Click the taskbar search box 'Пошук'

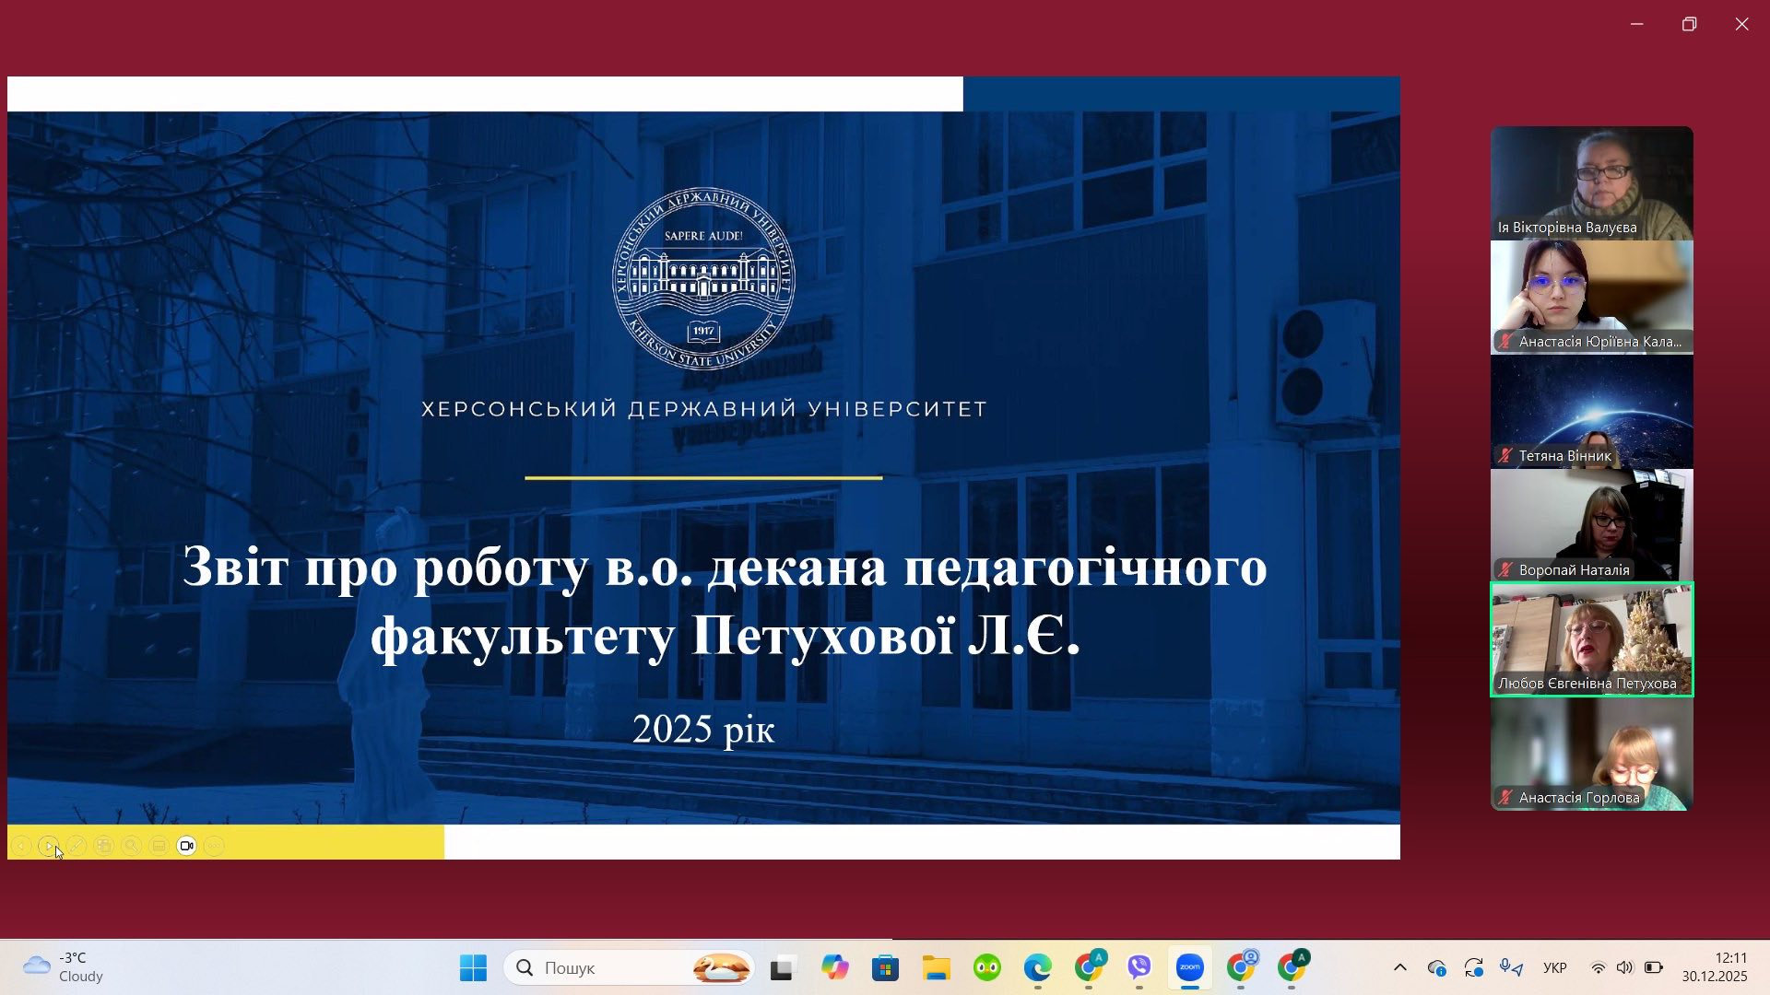pyautogui.click(x=629, y=967)
